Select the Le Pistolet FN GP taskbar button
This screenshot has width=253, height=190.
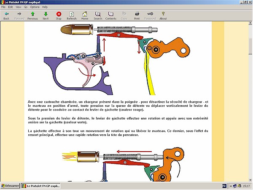click(x=41, y=186)
